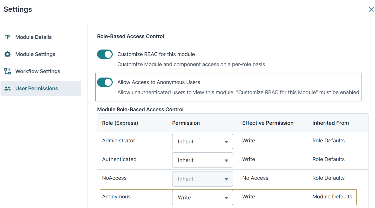The width and height of the screenshot is (375, 208).
Task: Open Administrator permission dropdown
Action: [x=203, y=142]
